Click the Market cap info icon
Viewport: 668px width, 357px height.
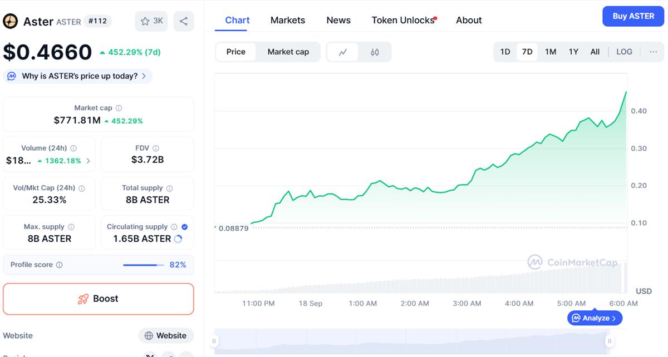coord(119,108)
